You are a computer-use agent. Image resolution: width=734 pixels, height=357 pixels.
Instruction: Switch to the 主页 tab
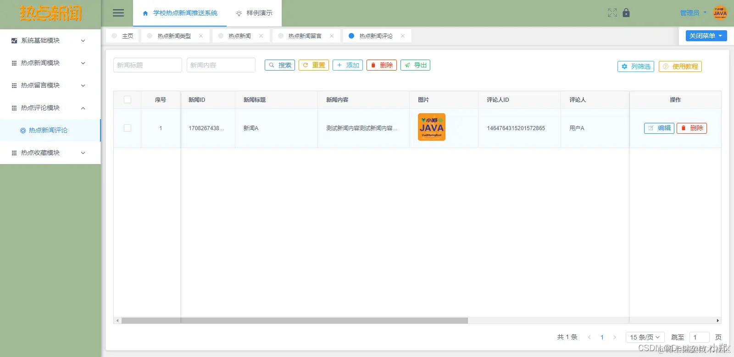(x=122, y=36)
